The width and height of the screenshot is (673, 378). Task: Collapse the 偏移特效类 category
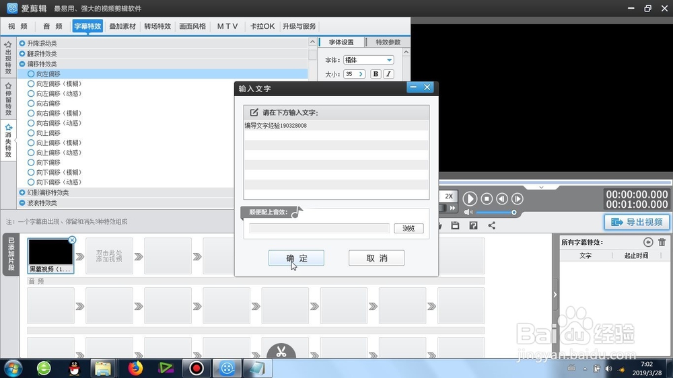tap(22, 64)
